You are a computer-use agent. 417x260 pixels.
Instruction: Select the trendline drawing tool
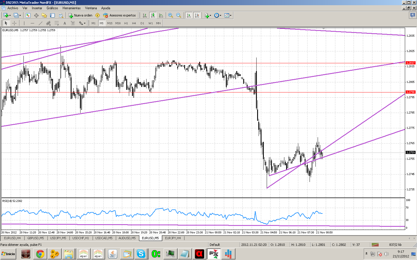pos(40,23)
